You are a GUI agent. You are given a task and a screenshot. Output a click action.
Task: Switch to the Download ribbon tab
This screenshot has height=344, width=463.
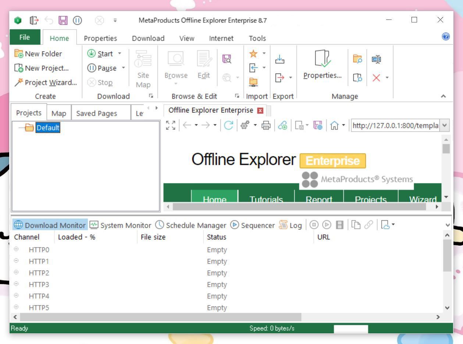pos(148,38)
